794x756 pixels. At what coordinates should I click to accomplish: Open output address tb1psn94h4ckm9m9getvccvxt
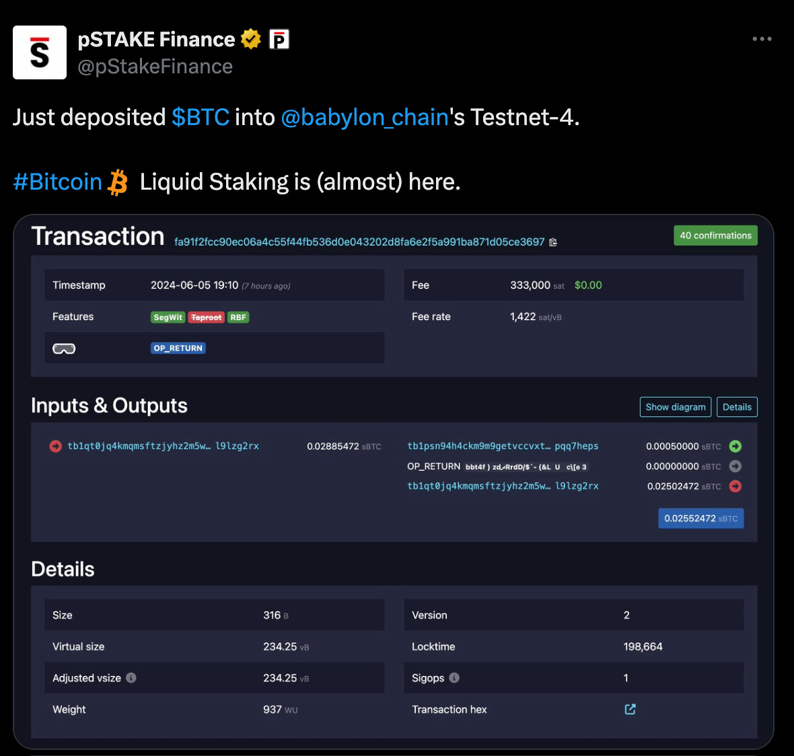503,447
